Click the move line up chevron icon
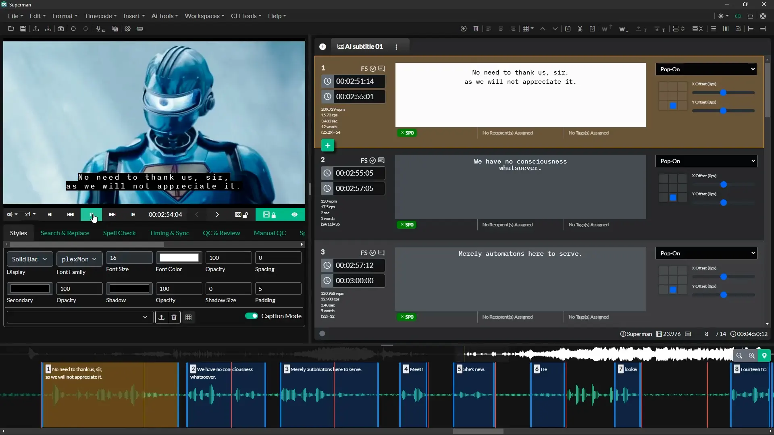This screenshot has width=774, height=435. pyautogui.click(x=543, y=29)
